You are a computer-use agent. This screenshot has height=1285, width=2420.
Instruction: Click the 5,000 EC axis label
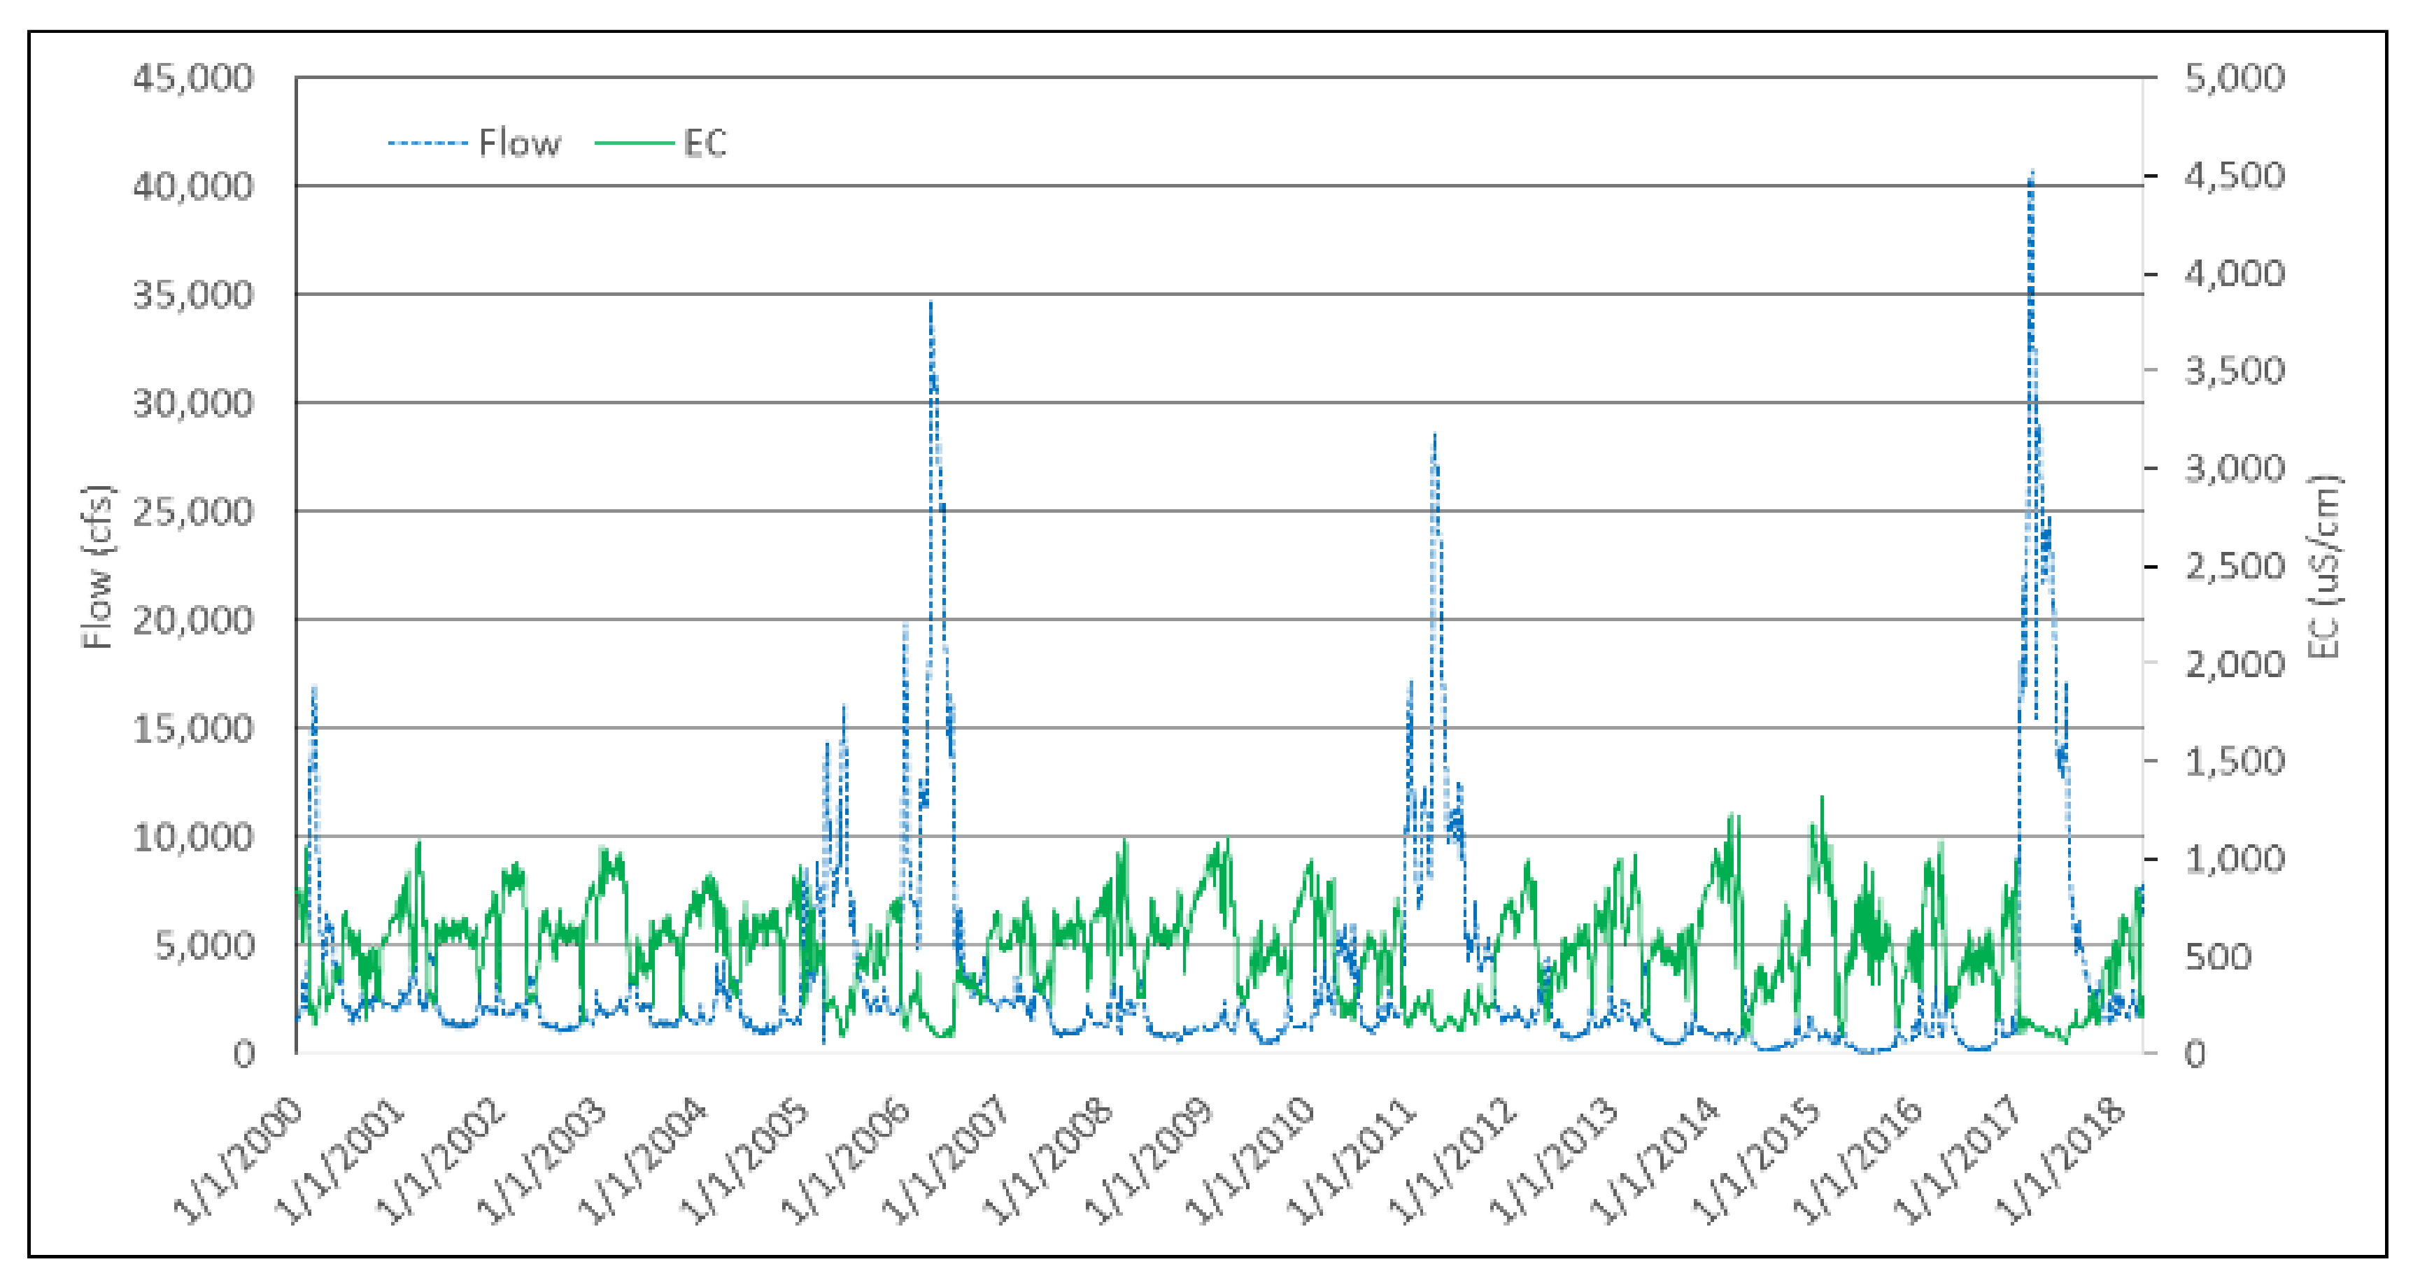[x=2234, y=78]
